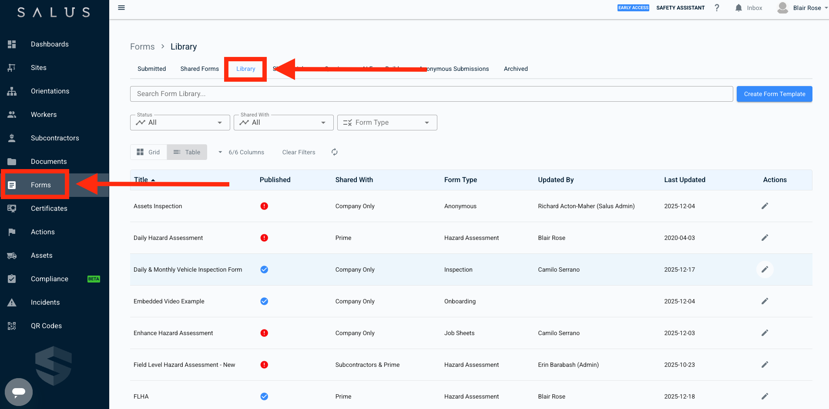Click the hamburger menu icon
Screen dimensions: 829x409
coord(121,8)
